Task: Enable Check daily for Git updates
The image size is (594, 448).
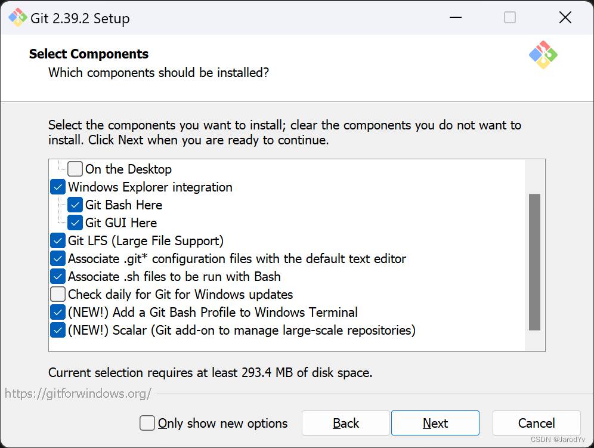Action: pyautogui.click(x=58, y=294)
